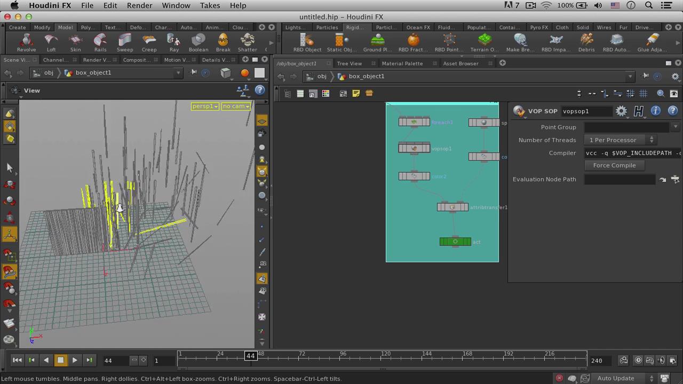
Task: Select the Pyro FX shelf tab
Action: click(539, 27)
